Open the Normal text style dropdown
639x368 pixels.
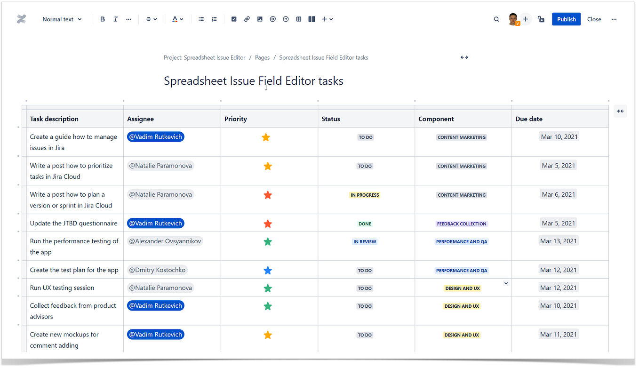click(62, 19)
